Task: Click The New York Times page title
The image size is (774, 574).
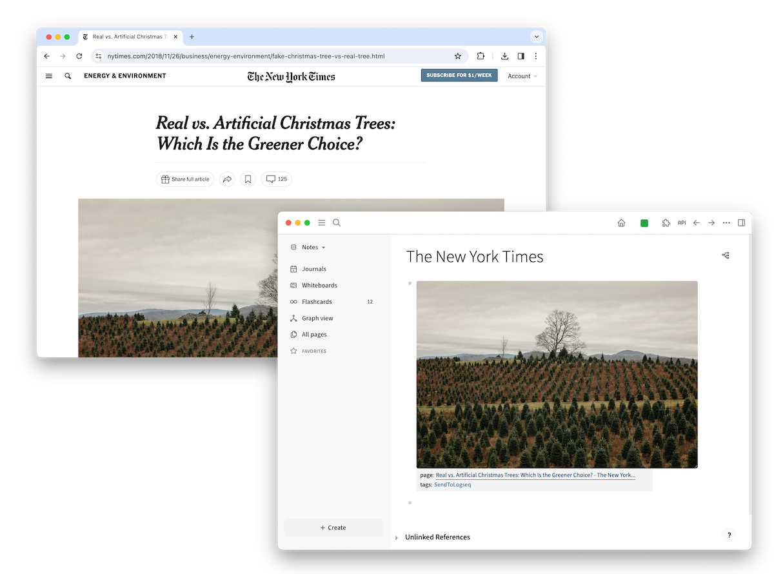Action: point(475,257)
